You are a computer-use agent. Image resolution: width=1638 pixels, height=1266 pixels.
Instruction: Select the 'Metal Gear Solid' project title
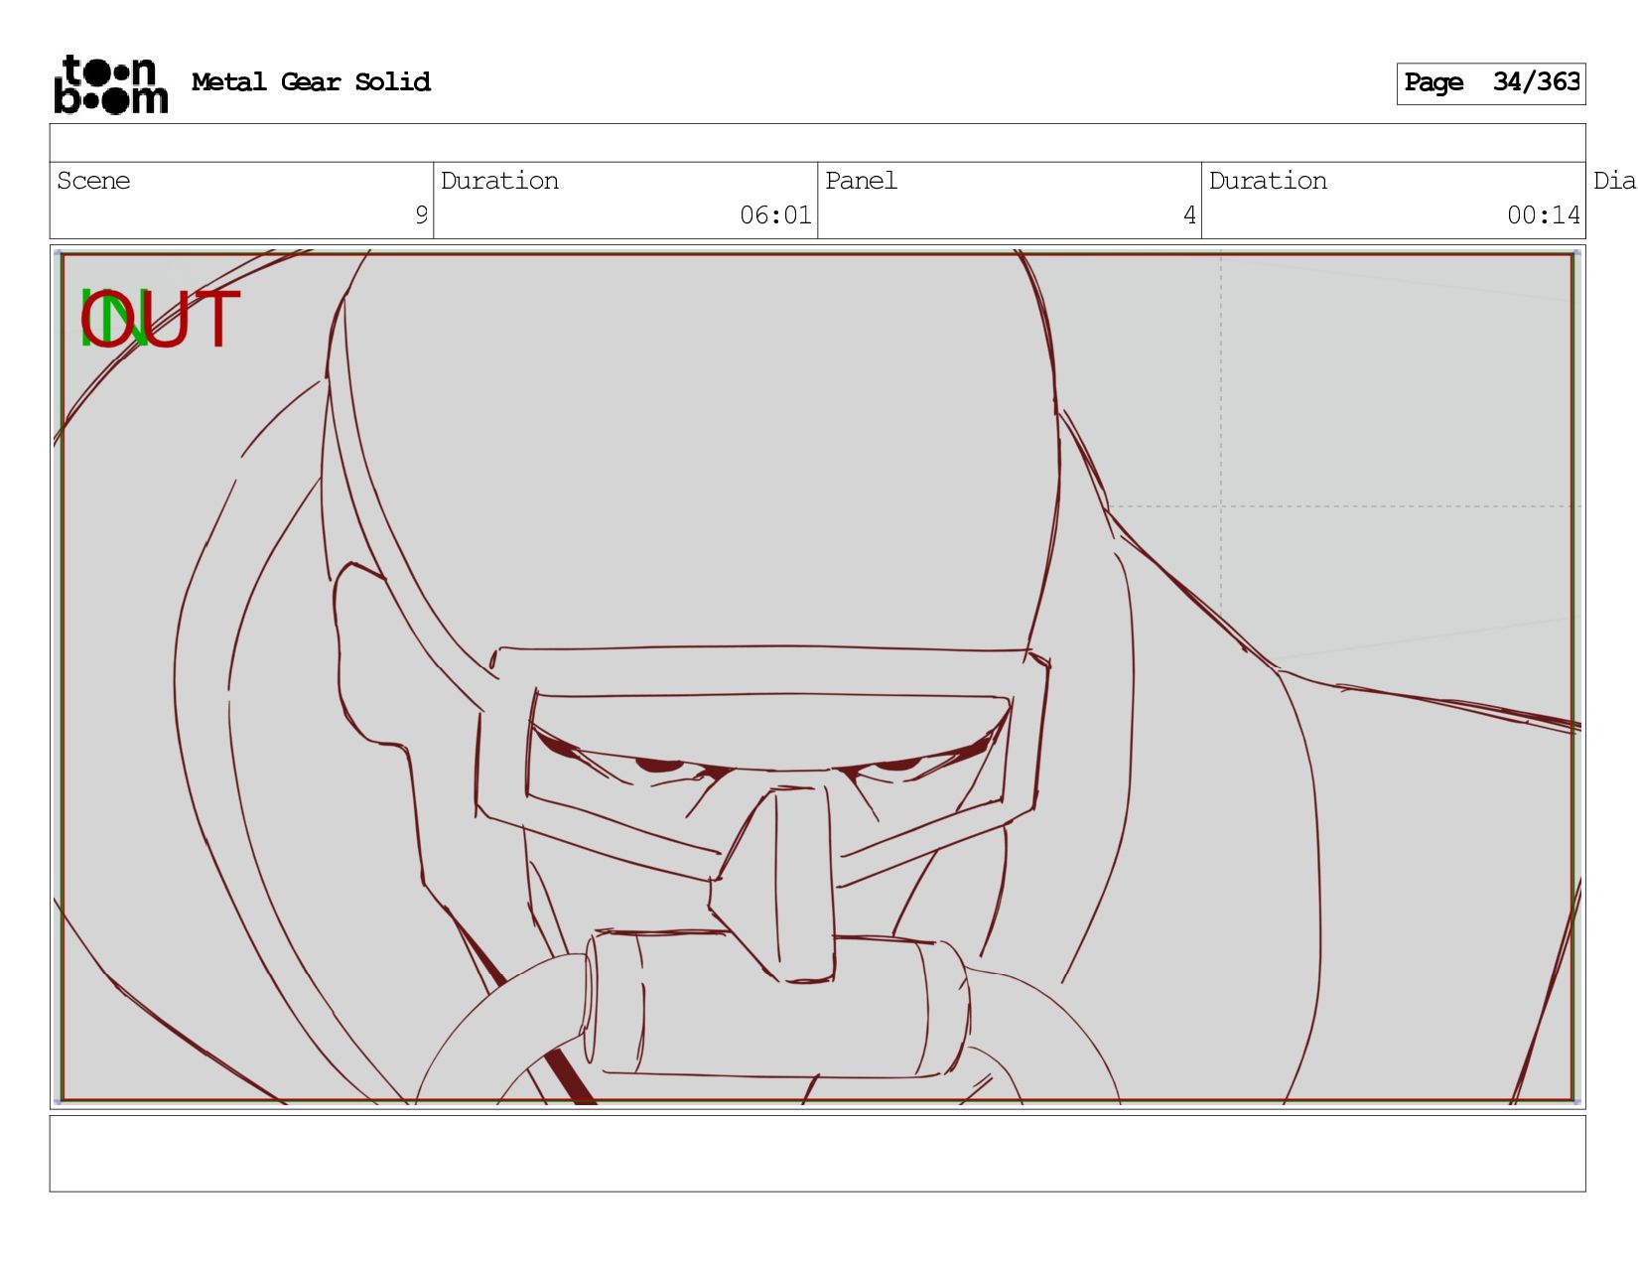click(311, 82)
